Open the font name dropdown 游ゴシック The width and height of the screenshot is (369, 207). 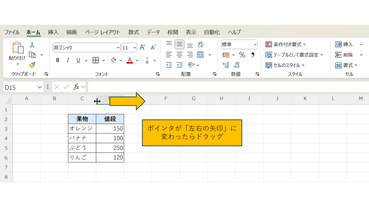point(118,47)
